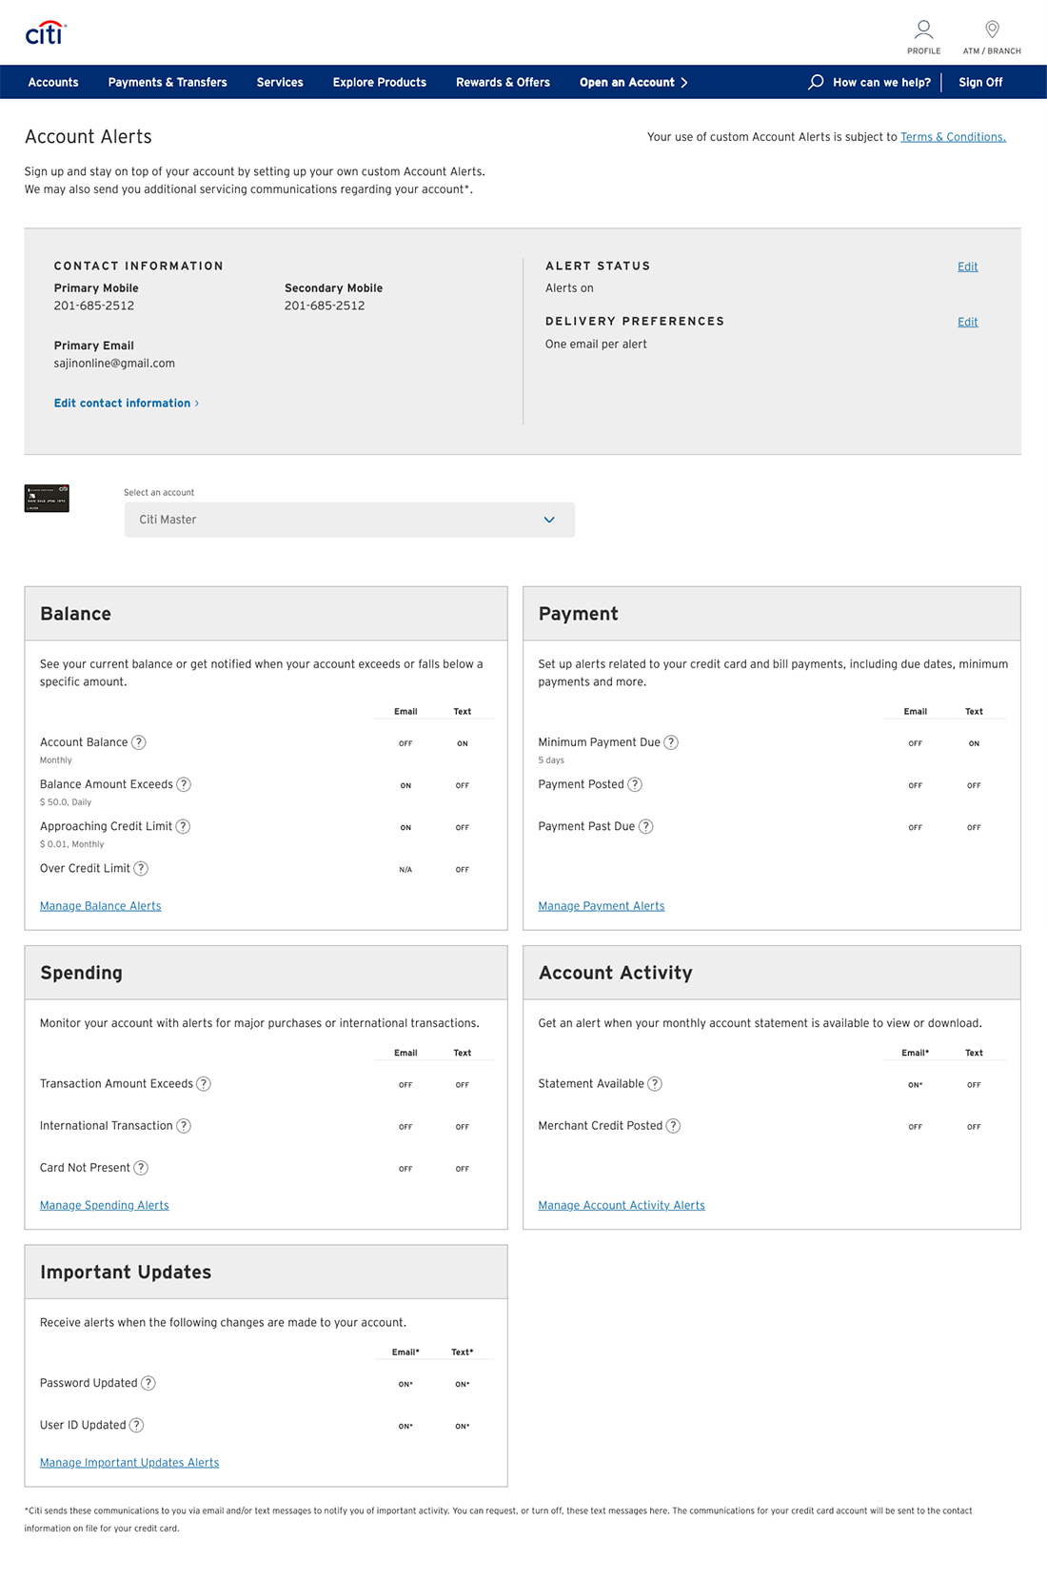
Task: Toggle Approaching Credit Limit Text OFF status
Action: pos(463,827)
